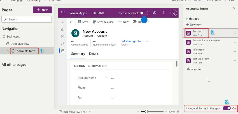Click the zoom slider handle
The image size is (238, 114).
146,111
